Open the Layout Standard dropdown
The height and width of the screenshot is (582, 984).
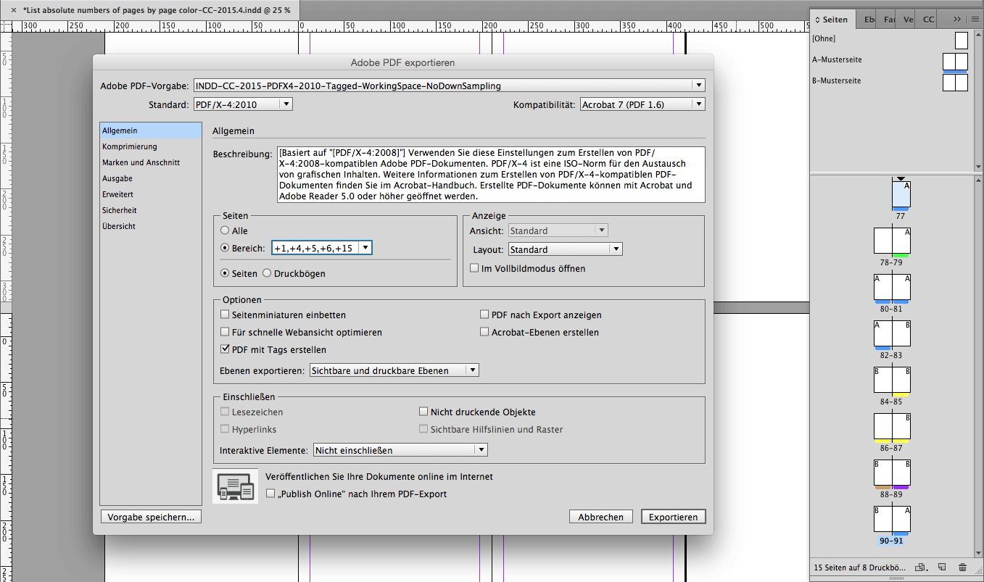tap(565, 249)
